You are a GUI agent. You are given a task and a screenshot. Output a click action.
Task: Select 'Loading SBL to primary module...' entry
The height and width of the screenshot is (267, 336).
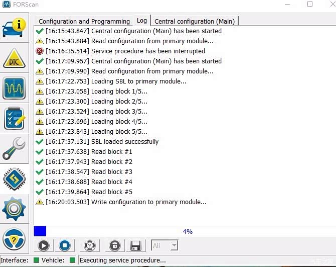111,81
